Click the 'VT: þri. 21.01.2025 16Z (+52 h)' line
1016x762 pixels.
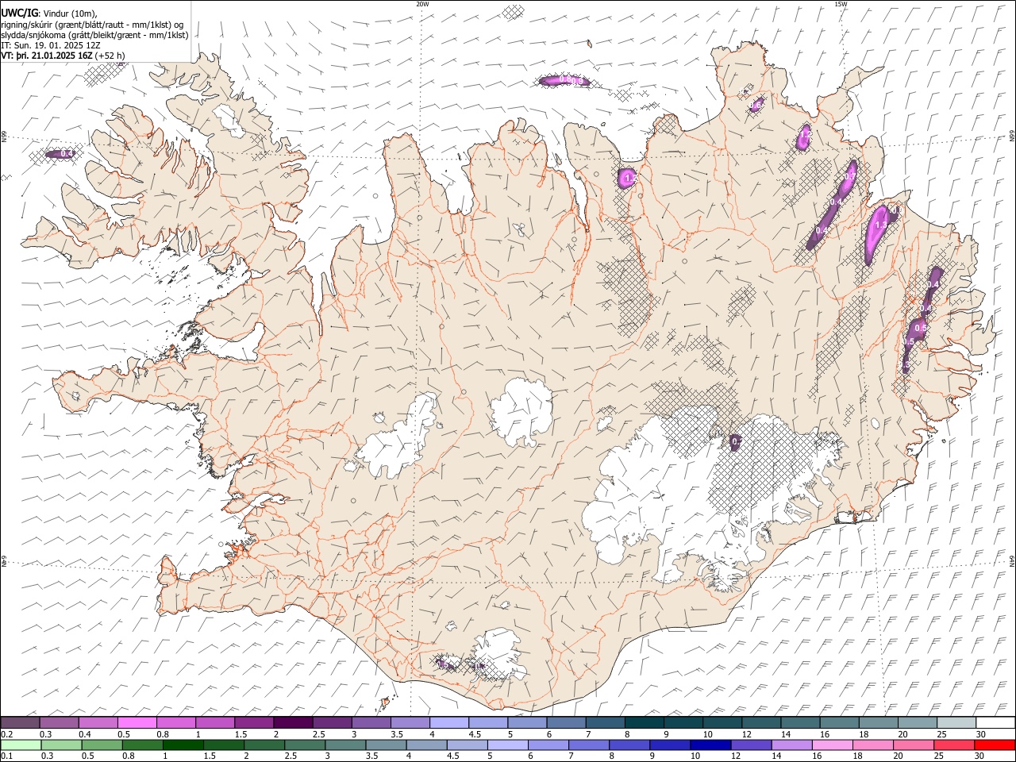point(63,56)
